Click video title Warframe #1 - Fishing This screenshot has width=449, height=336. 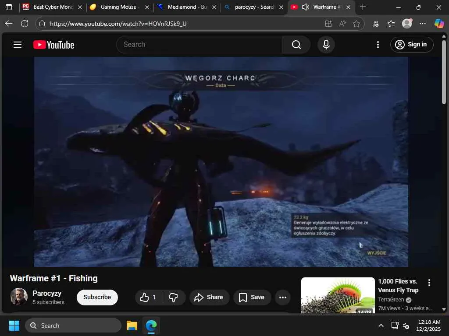click(54, 279)
